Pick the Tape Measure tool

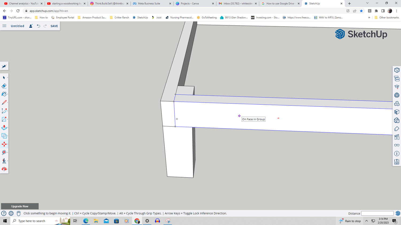(x=4, y=152)
